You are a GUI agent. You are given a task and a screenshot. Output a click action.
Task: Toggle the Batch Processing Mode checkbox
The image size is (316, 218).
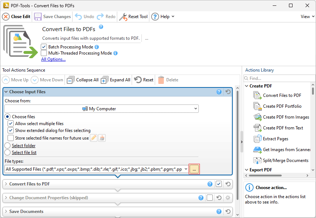[44, 47]
